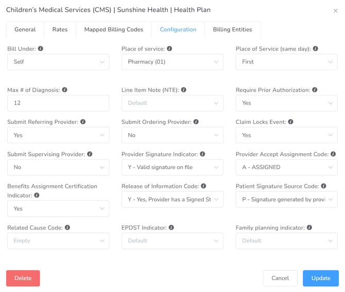Open Require Prior Authorization dropdown
This screenshot has width=345, height=292.
pos(287,103)
